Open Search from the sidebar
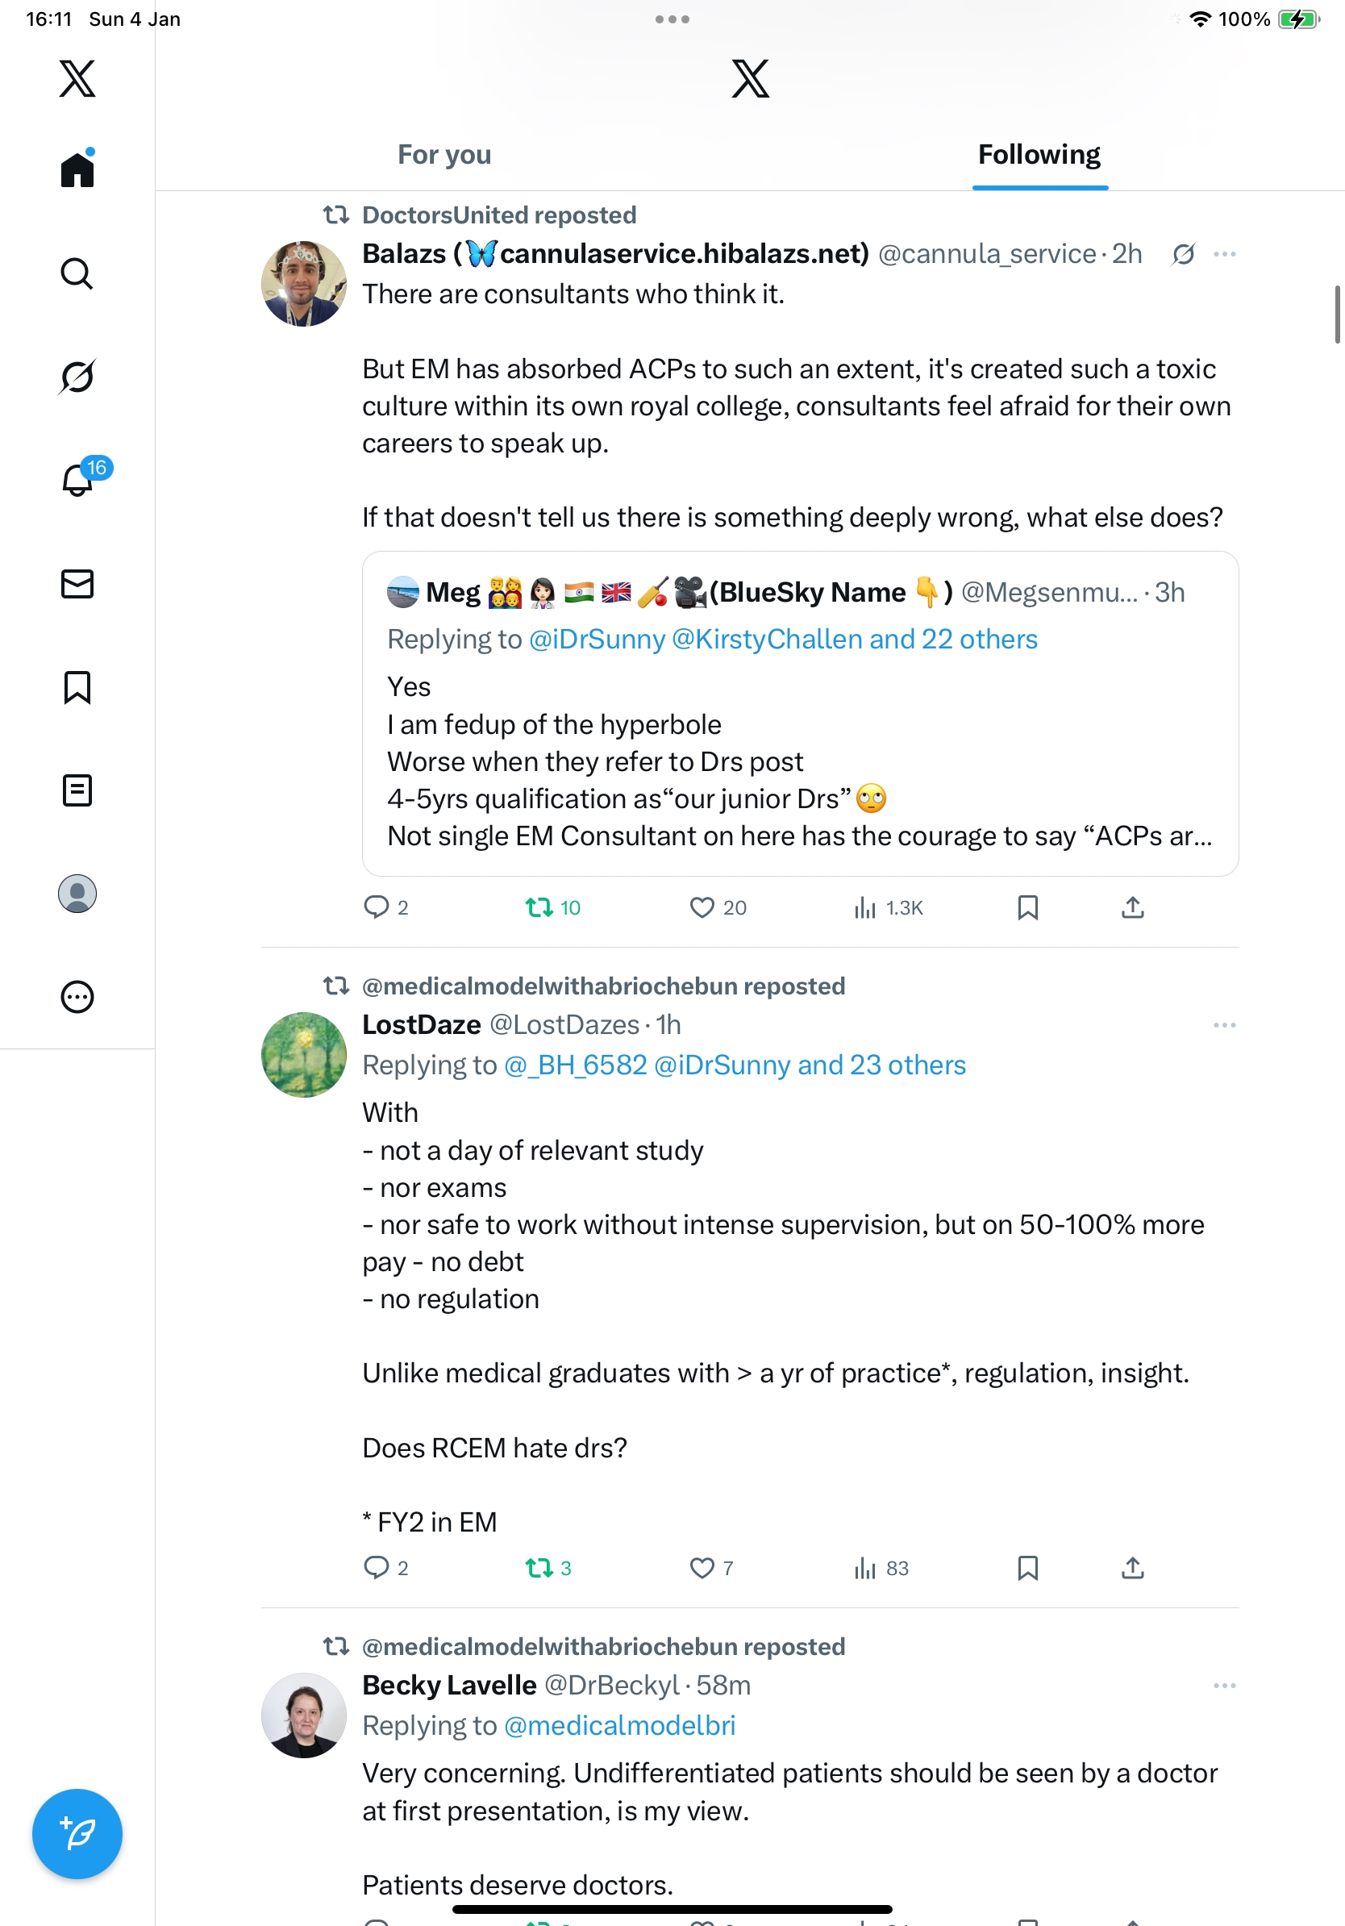The height and width of the screenshot is (1926, 1345). 77,273
